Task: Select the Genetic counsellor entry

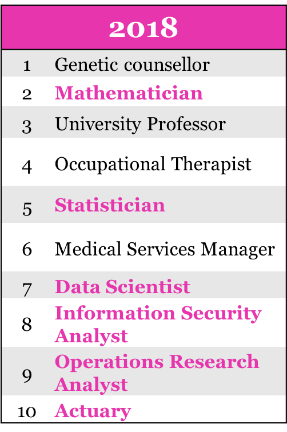Action: point(132,65)
